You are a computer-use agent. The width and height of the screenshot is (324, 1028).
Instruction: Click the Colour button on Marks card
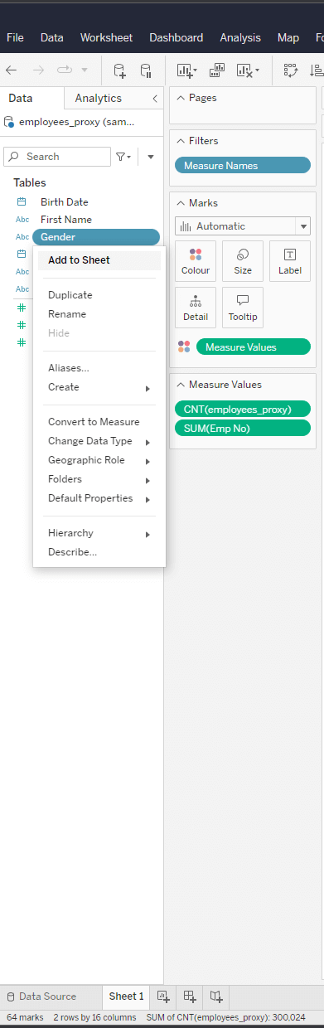(196, 261)
